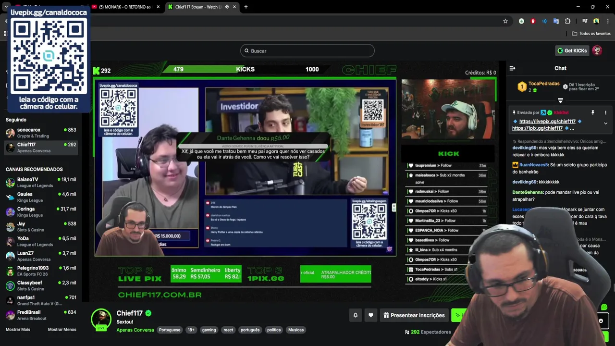Open the Chrome three-dot menu
615x346 pixels.
tap(608, 21)
